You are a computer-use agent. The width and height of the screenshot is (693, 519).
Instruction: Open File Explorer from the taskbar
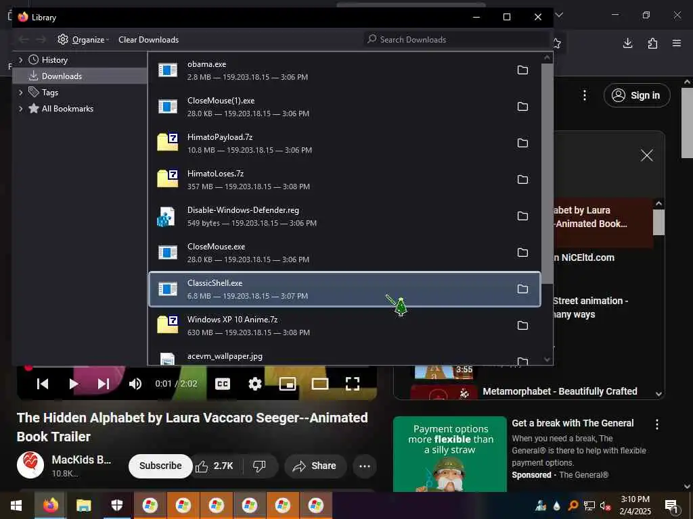tap(83, 505)
